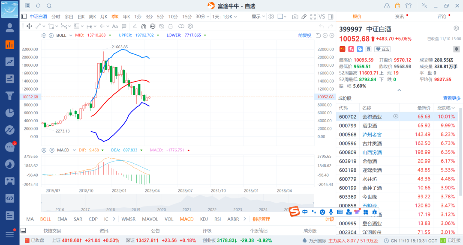This screenshot has width=463, height=245.
Task: Switch to 季K timeframe
Action: click(x=115, y=17)
